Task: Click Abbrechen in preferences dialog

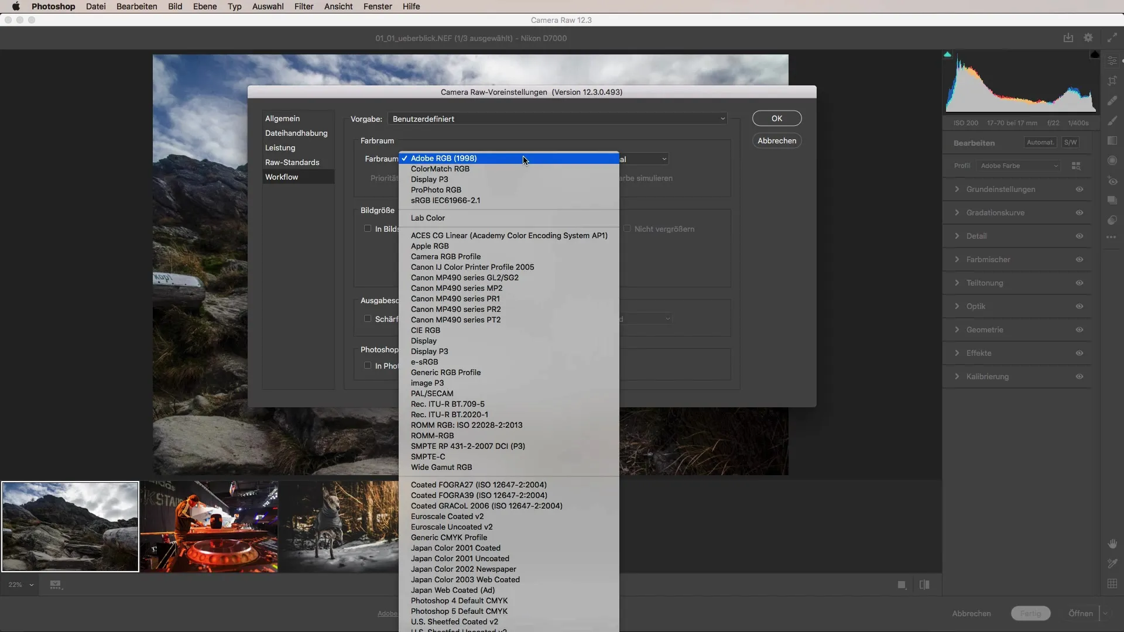Action: tap(777, 140)
